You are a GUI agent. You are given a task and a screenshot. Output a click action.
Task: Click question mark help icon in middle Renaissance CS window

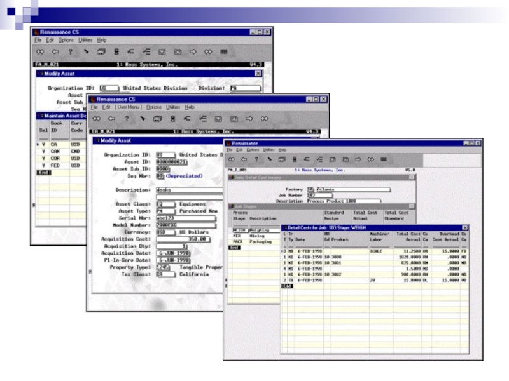pos(127,119)
